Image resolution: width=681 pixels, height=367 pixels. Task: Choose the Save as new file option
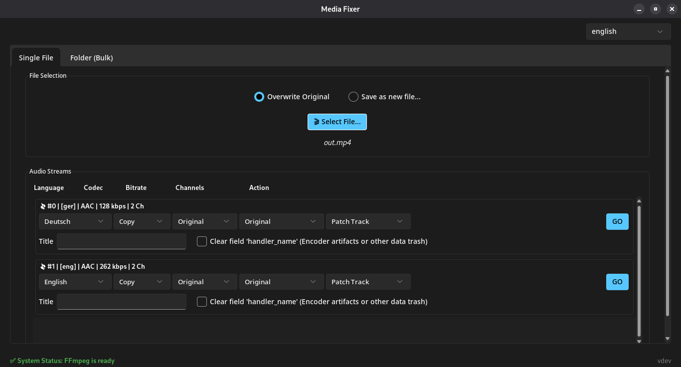click(x=353, y=97)
